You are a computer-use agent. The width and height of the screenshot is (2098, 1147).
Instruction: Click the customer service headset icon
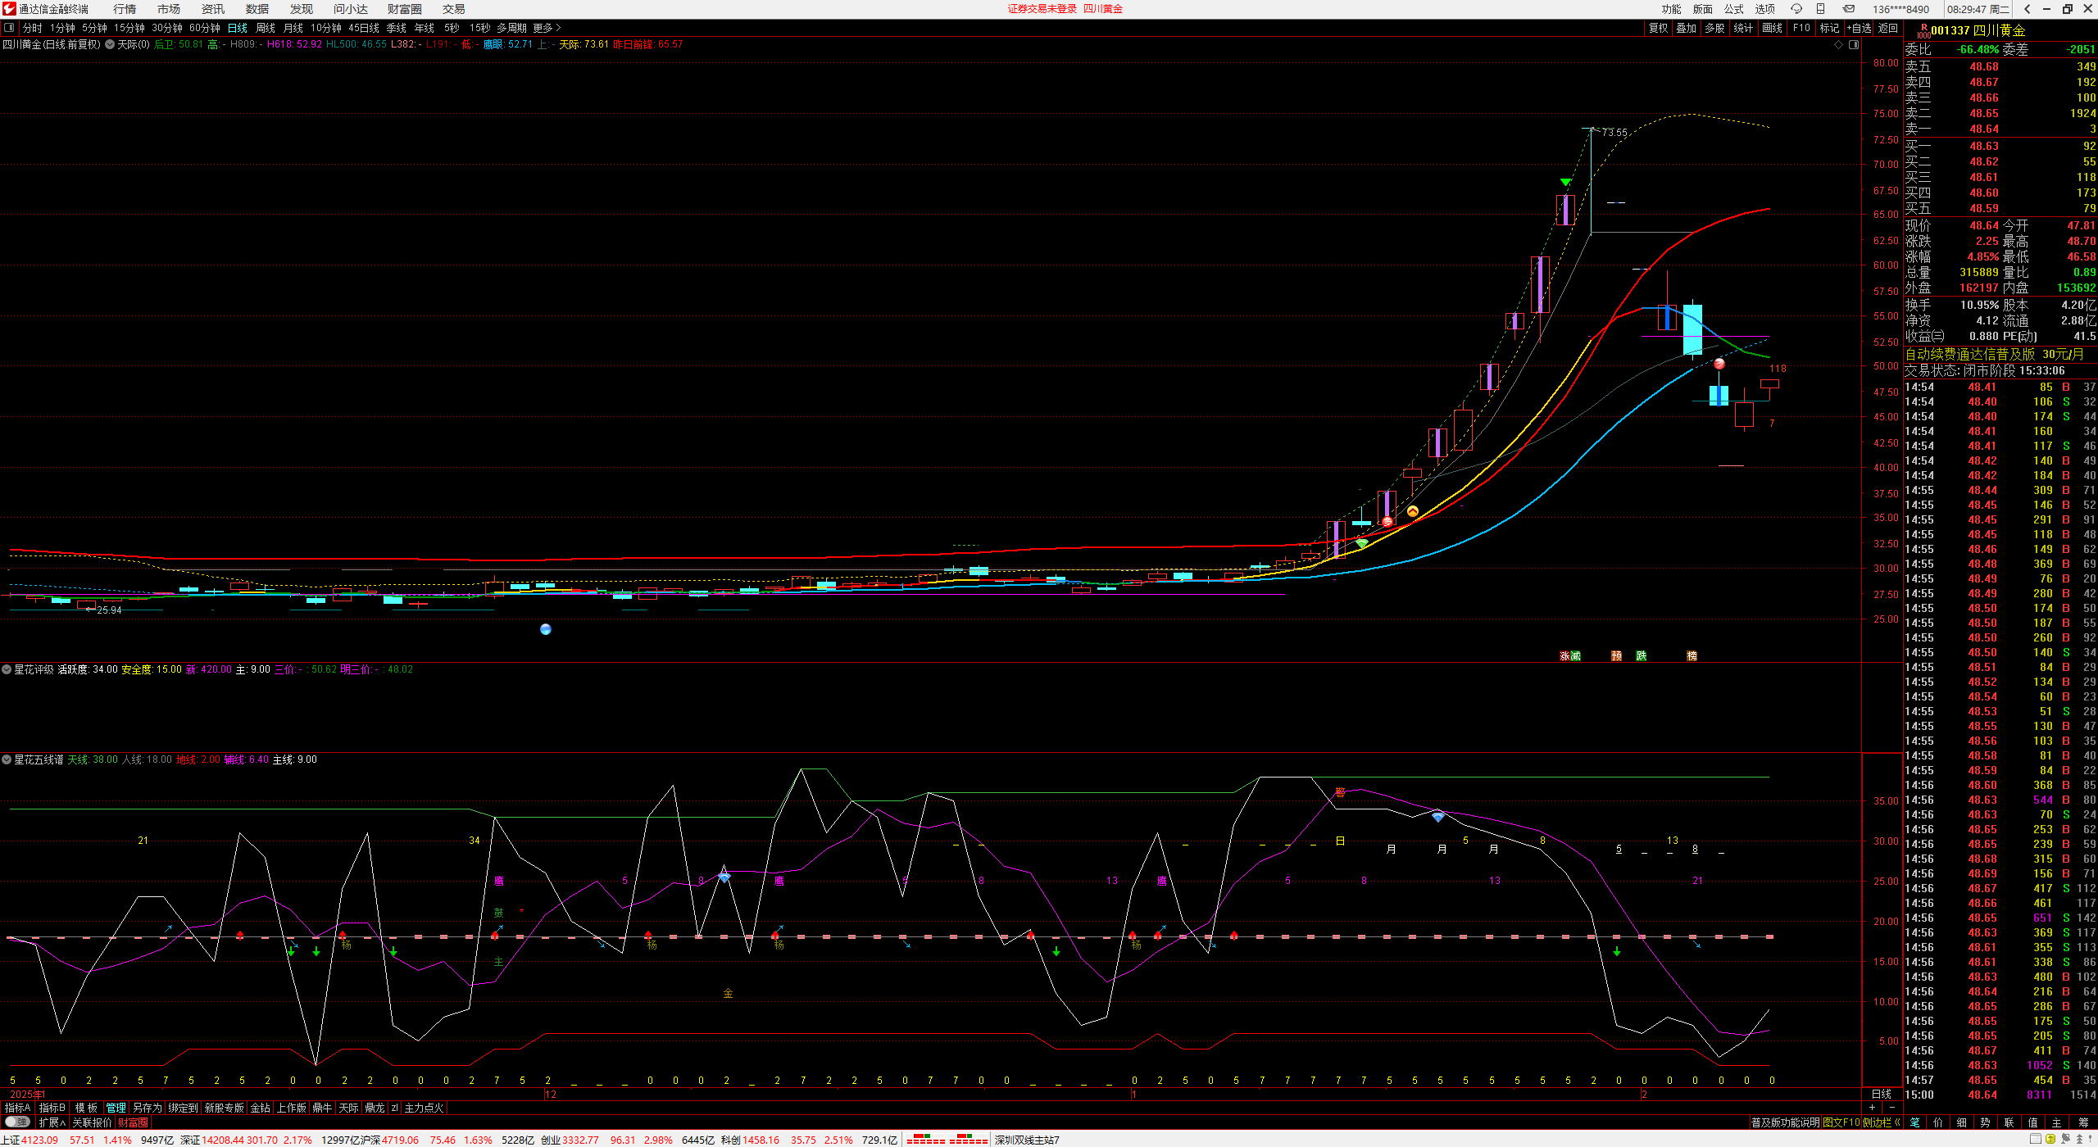(x=1796, y=9)
